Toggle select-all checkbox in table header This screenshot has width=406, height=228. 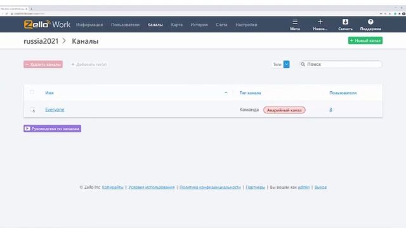point(32,92)
